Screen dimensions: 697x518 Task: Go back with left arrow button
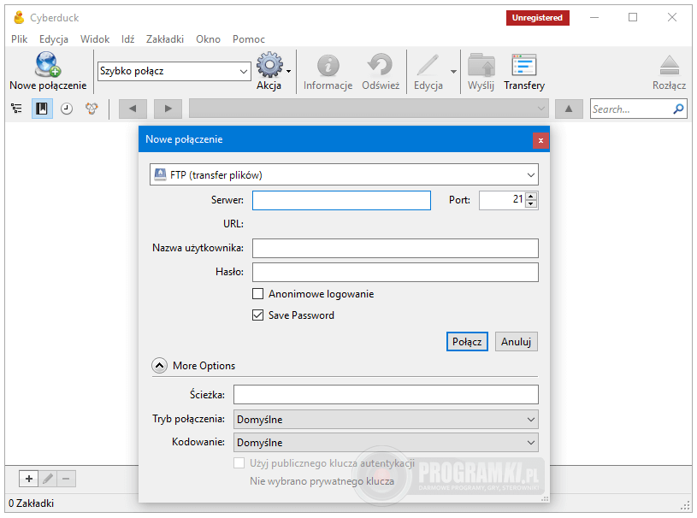(x=133, y=109)
